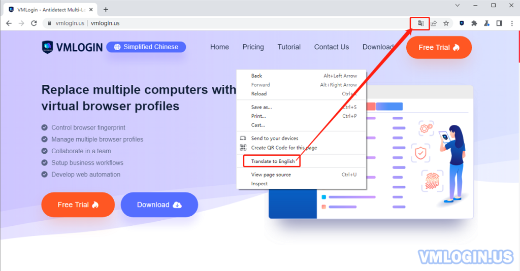
Task: Open the Download nav link
Action: [378, 47]
